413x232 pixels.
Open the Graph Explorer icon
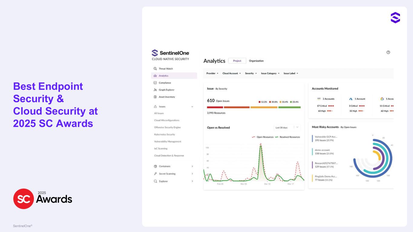click(x=155, y=90)
